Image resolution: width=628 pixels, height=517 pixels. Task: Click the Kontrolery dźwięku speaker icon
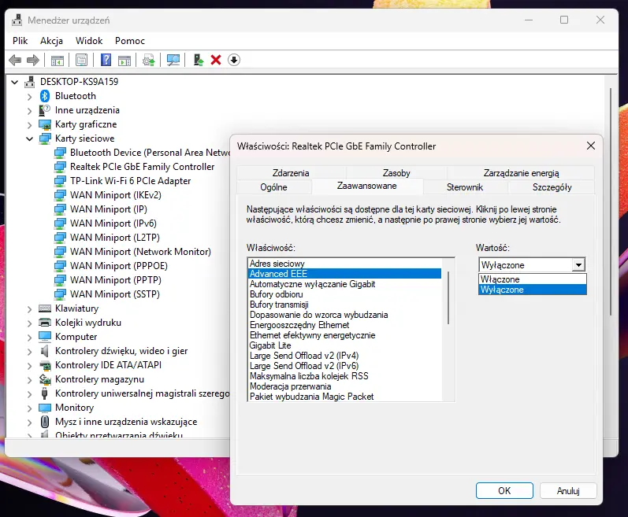(x=45, y=351)
